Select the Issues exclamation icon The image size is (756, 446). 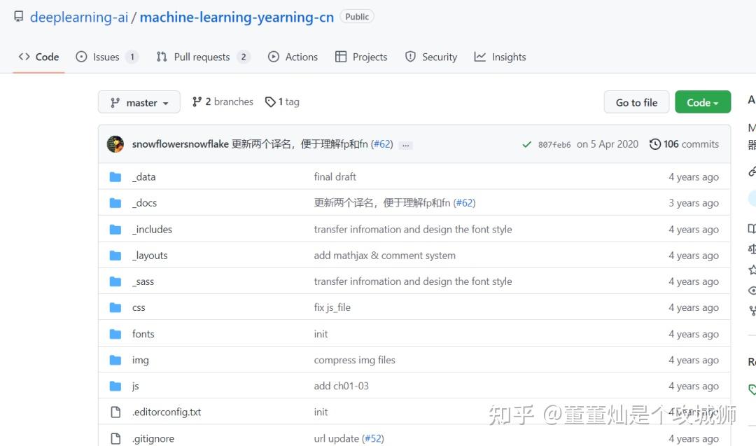pyautogui.click(x=83, y=57)
